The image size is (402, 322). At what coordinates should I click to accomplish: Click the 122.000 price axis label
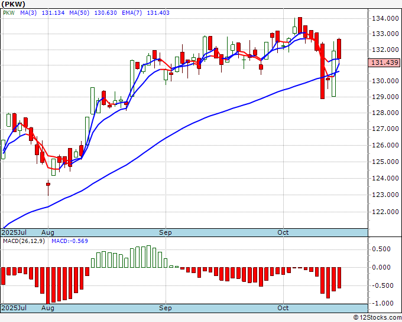(385, 212)
